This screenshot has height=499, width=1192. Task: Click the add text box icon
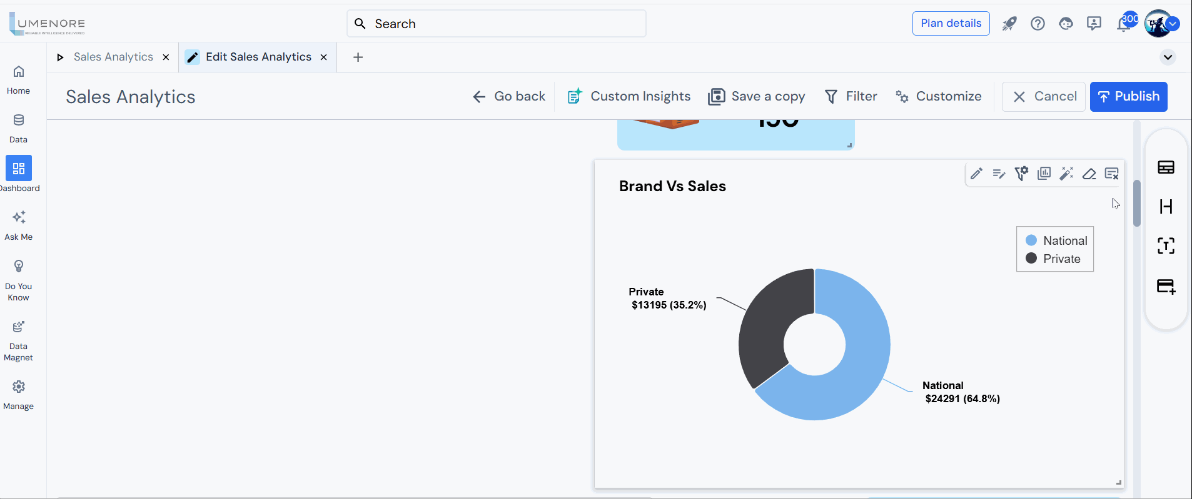[x=1166, y=245]
